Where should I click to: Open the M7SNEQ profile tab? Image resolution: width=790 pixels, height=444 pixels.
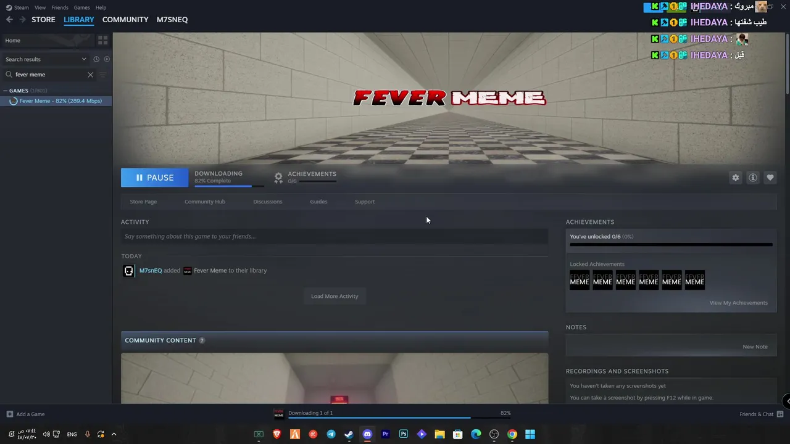[172, 20]
